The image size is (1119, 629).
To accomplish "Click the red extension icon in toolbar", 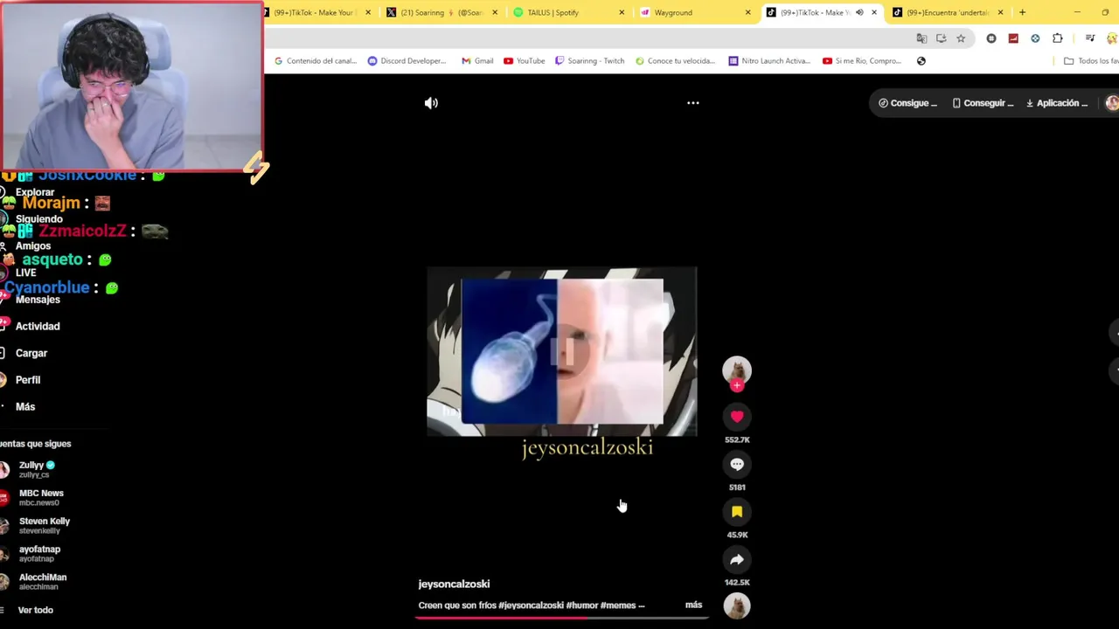I will pyautogui.click(x=1013, y=38).
